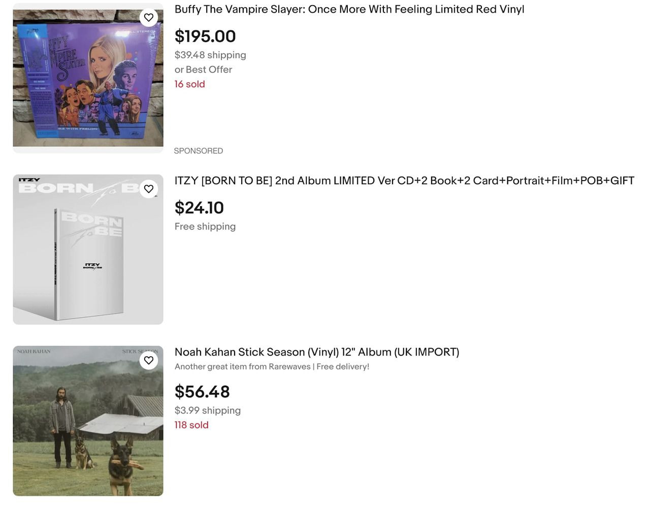
Task: Click the Buffy vinyl product thumbnail
Action: click(x=87, y=76)
